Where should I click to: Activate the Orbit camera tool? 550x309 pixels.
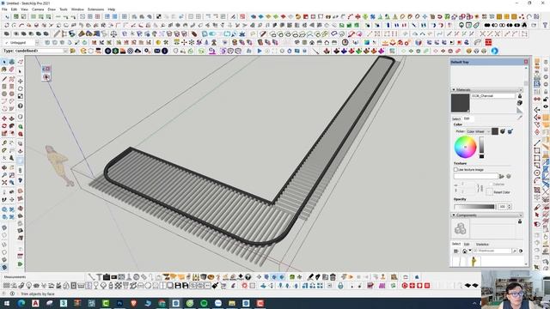click(x=4, y=167)
